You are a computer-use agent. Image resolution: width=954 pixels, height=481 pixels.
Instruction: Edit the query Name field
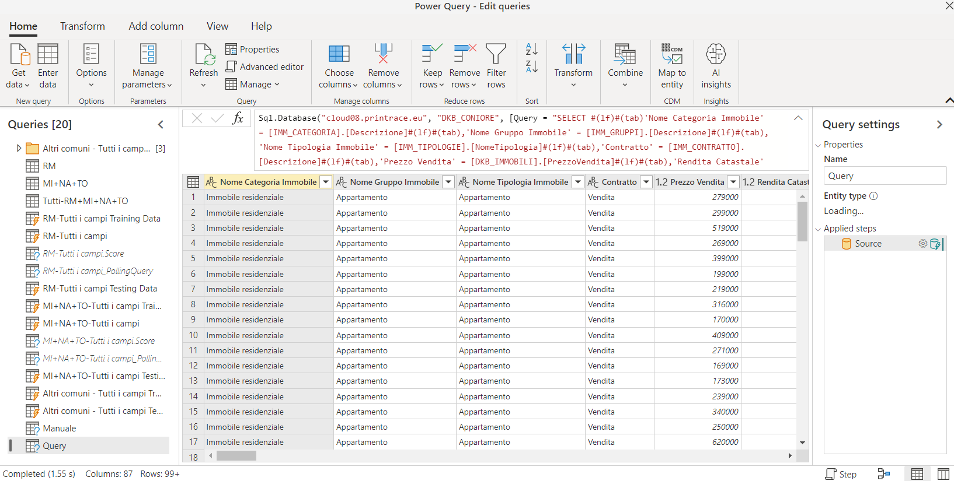tap(885, 176)
